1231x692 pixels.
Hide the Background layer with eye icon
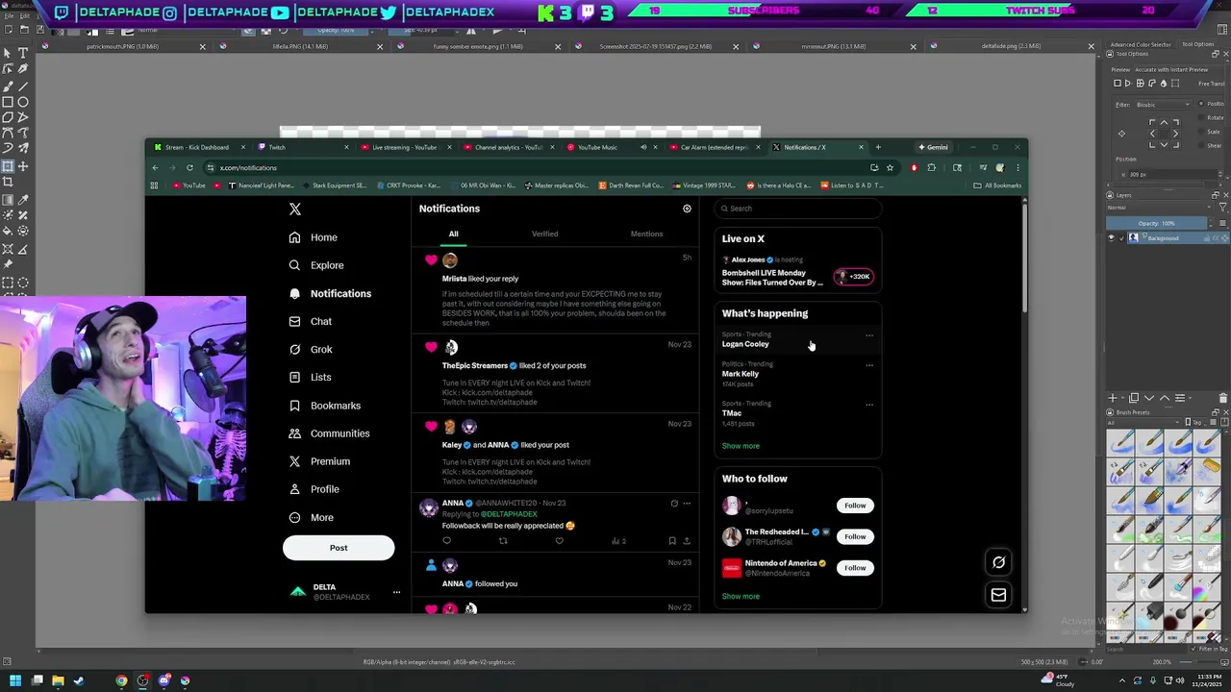click(x=1112, y=238)
